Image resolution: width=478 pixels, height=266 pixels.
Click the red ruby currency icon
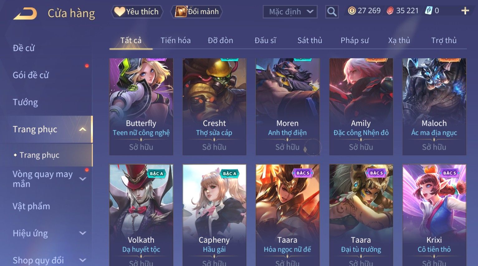(390, 11)
